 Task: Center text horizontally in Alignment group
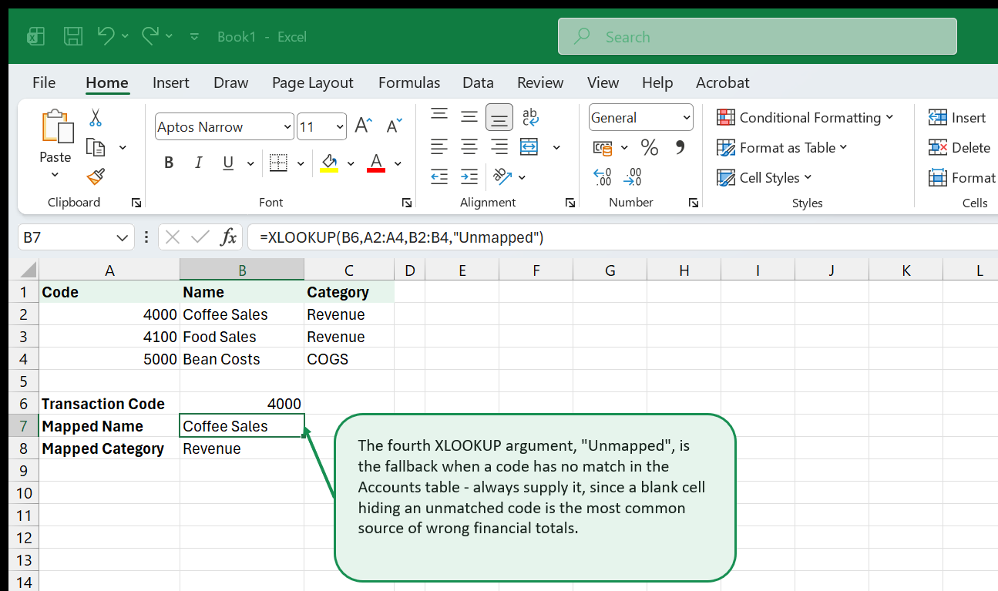click(469, 146)
